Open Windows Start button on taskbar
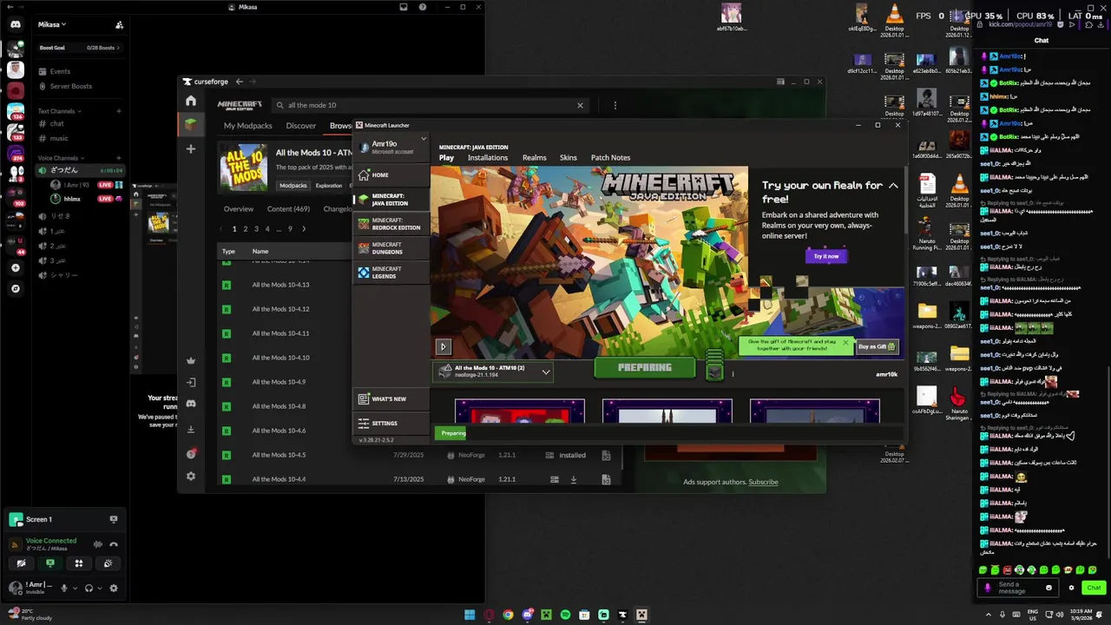1111x625 pixels. [x=470, y=615]
